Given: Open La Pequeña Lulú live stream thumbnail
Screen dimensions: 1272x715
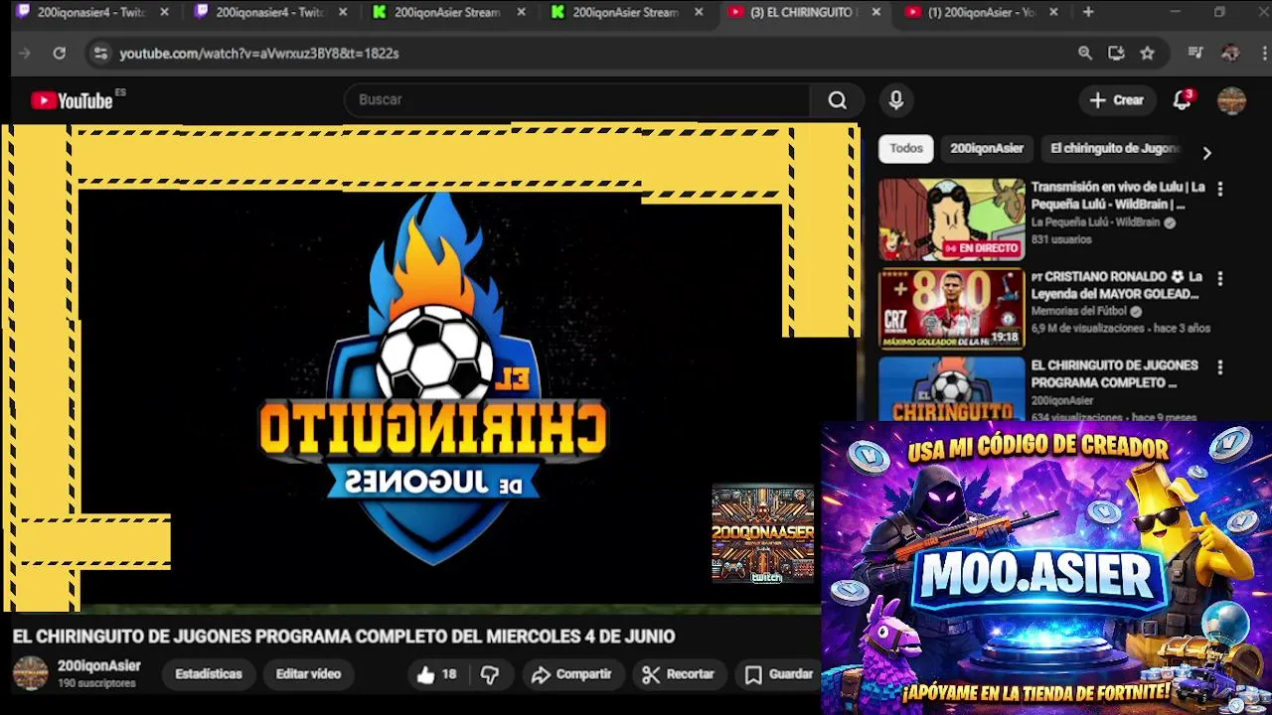Looking at the screenshot, I should [951, 219].
